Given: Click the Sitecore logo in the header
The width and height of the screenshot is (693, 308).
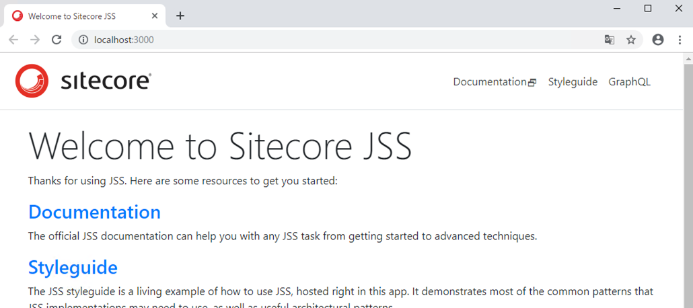Looking at the screenshot, I should coord(83,81).
